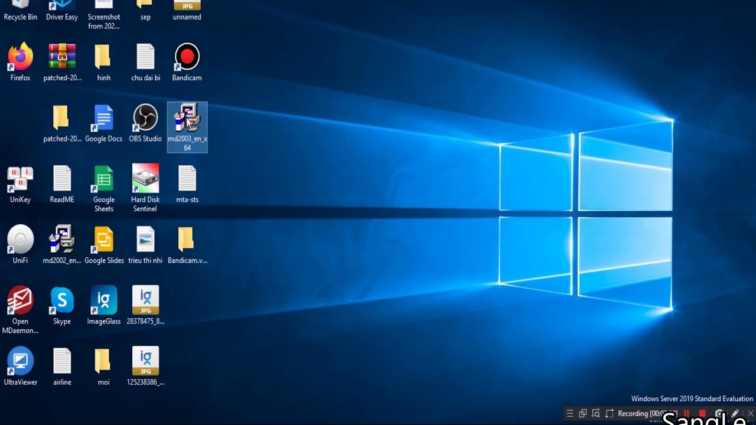
Task: Click the pencil drawing tool icon
Action: (x=735, y=414)
